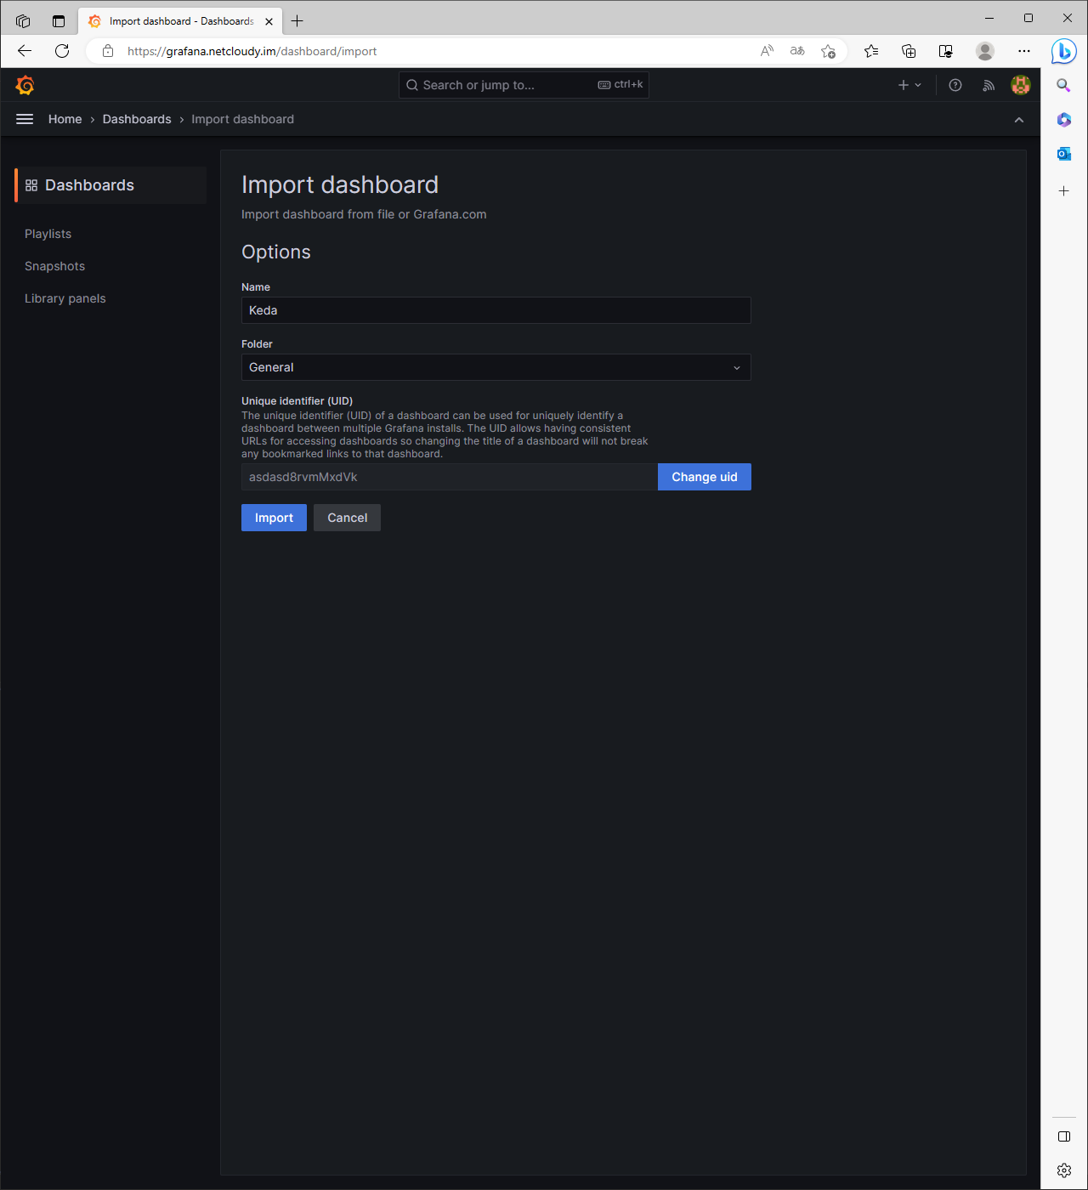Click the uid field asdasd8rvmMxdVk

[x=450, y=477]
